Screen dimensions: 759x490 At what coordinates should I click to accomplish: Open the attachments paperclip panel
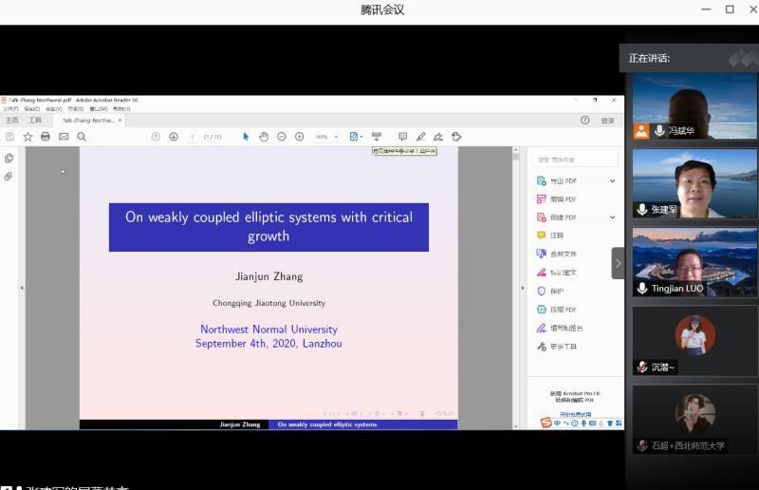click(9, 177)
